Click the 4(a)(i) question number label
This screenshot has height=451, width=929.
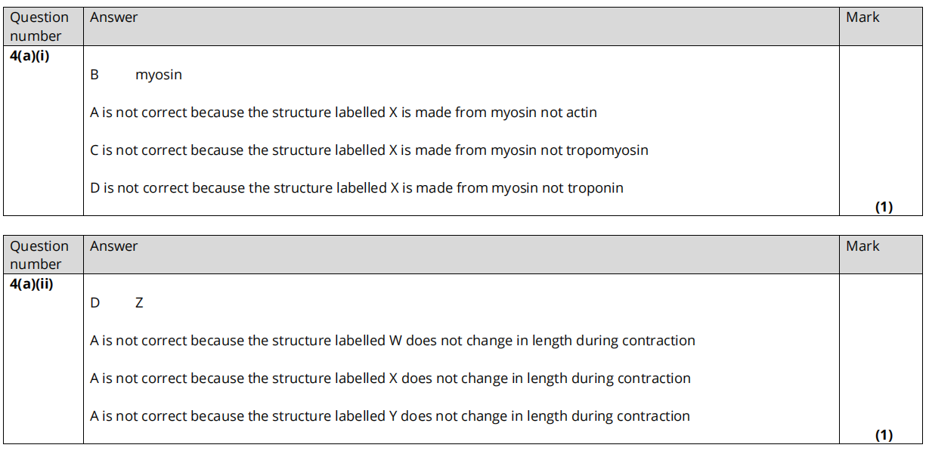click(x=30, y=55)
